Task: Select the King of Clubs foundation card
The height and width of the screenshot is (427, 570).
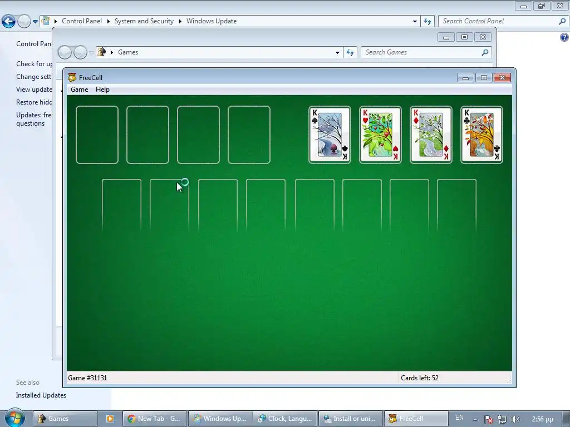Action: 481,135
